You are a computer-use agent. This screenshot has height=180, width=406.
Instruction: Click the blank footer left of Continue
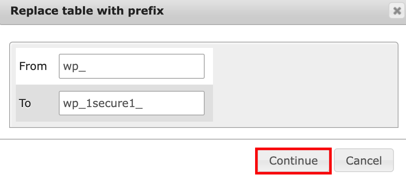click(x=125, y=160)
